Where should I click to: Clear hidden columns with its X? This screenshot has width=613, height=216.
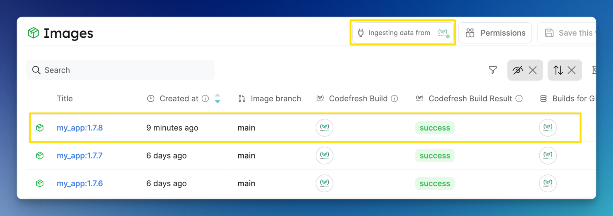click(533, 70)
